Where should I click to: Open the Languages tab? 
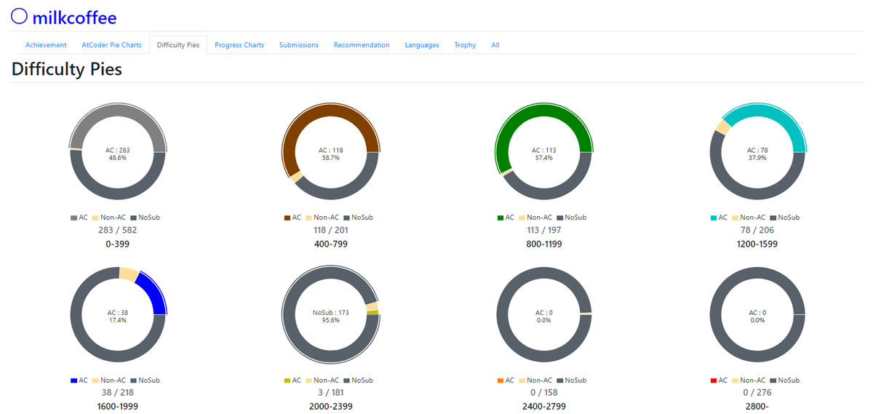[x=422, y=45]
